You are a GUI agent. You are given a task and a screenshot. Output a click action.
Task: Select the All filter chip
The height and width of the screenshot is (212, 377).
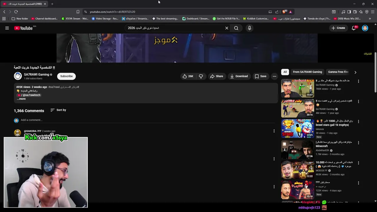click(x=285, y=72)
